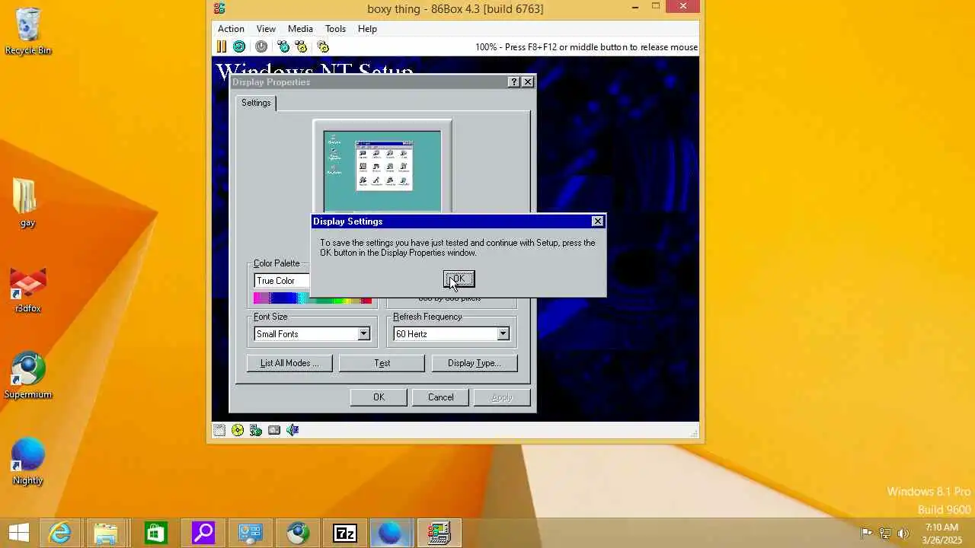Select the Nightly desktop shortcut

click(x=28, y=462)
